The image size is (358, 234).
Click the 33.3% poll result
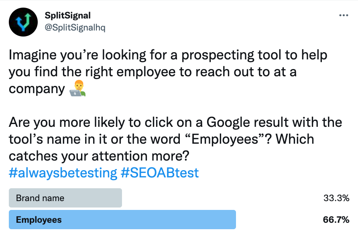coord(336,198)
